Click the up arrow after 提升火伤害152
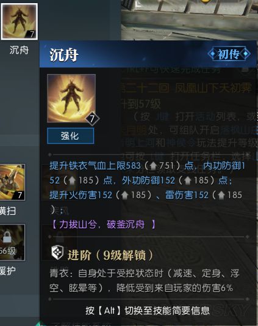 click(125, 195)
